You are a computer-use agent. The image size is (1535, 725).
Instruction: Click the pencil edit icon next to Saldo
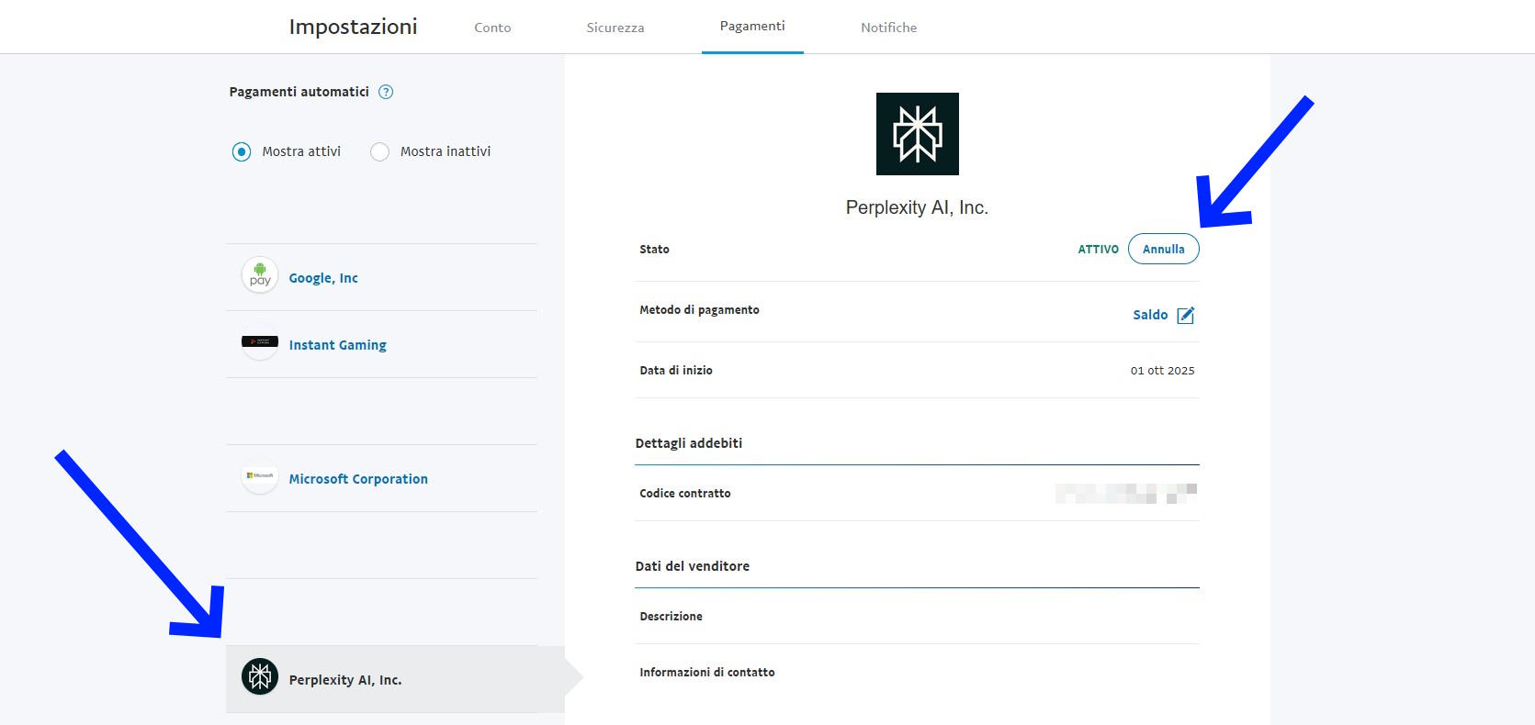1186,315
